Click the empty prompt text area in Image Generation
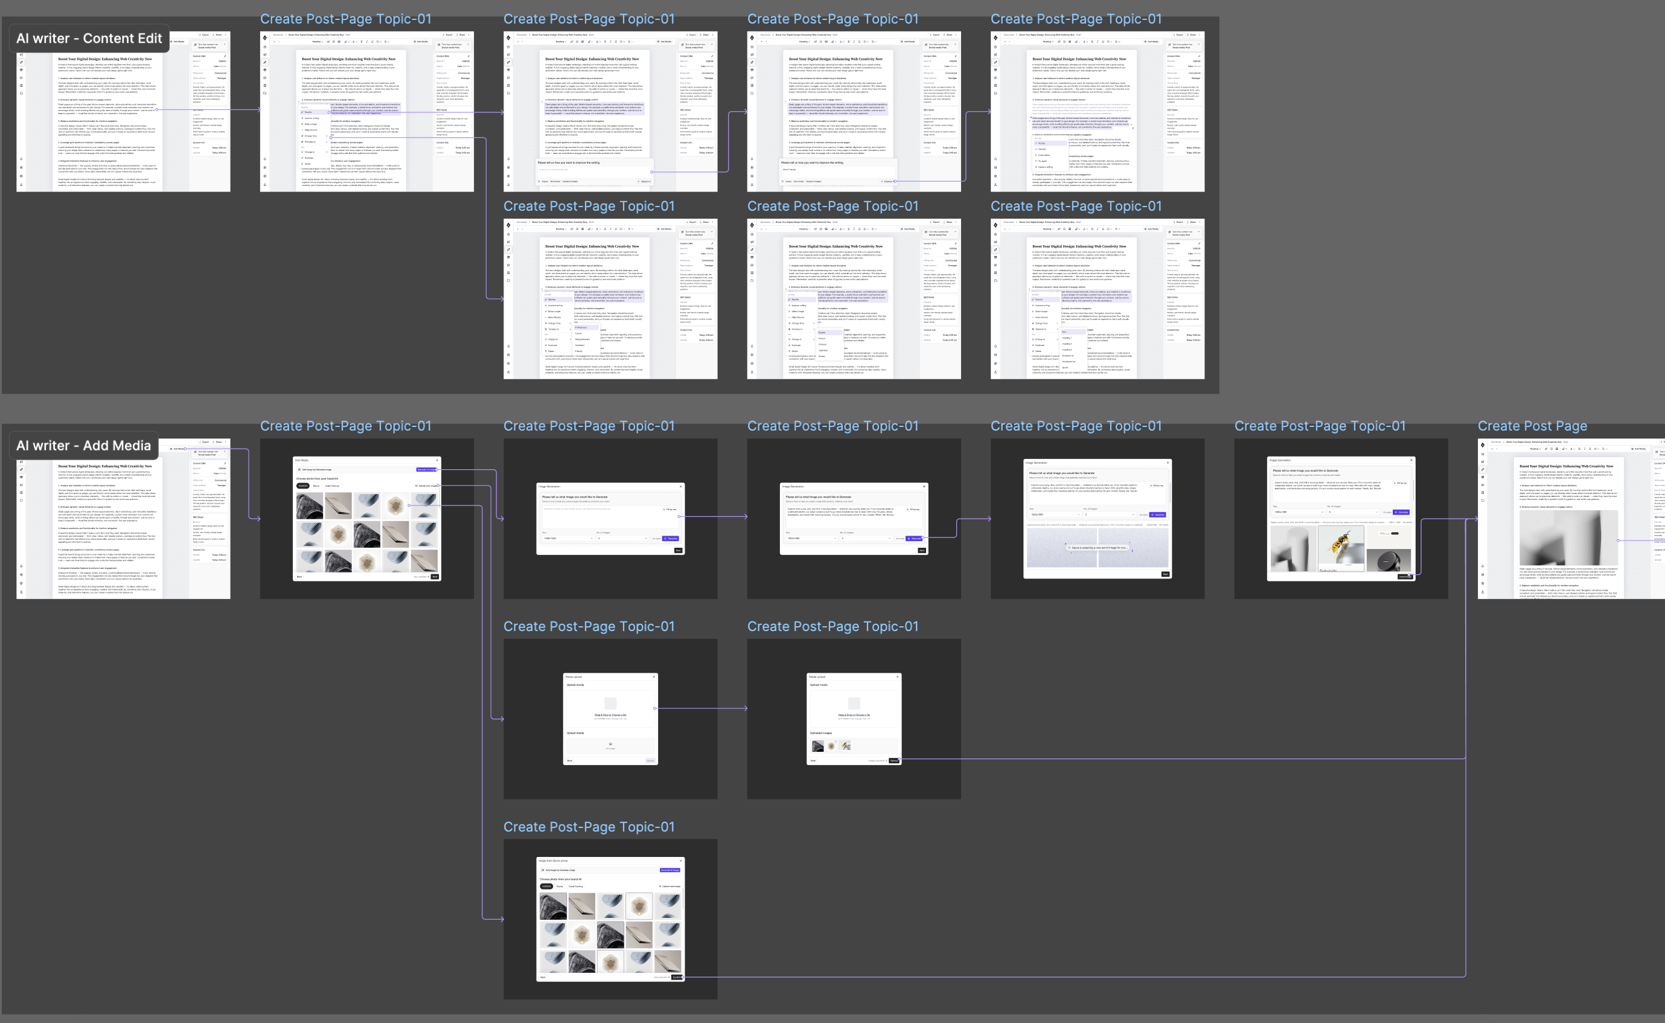The height and width of the screenshot is (1023, 1665). pyautogui.click(x=611, y=518)
